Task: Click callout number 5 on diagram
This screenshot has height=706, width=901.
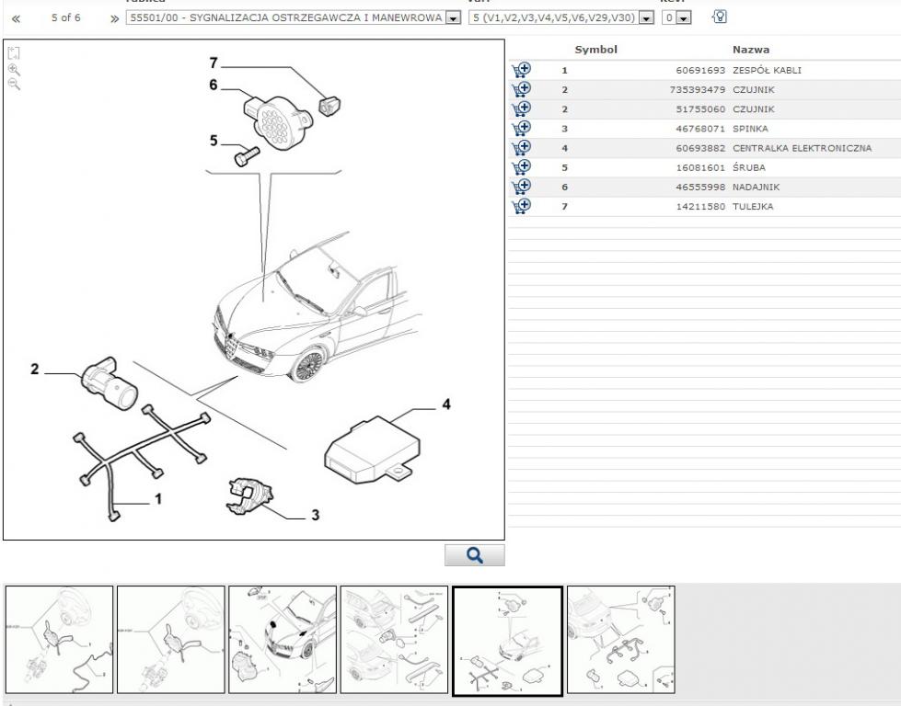Action: click(214, 141)
